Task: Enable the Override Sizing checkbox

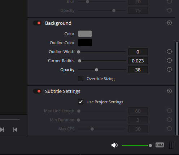Action: click(80, 79)
